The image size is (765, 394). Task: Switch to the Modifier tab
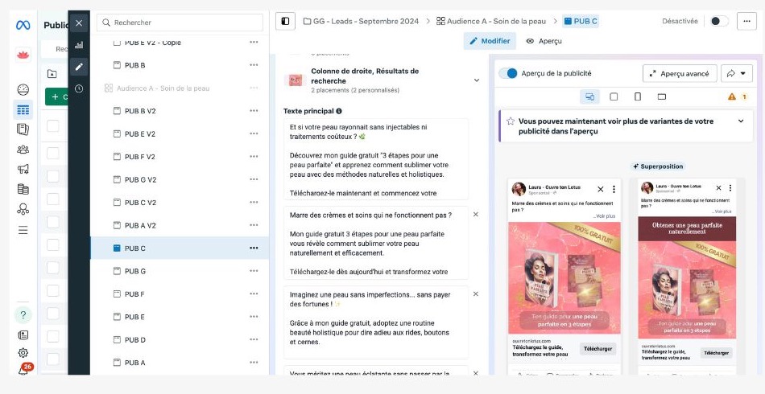click(x=490, y=41)
